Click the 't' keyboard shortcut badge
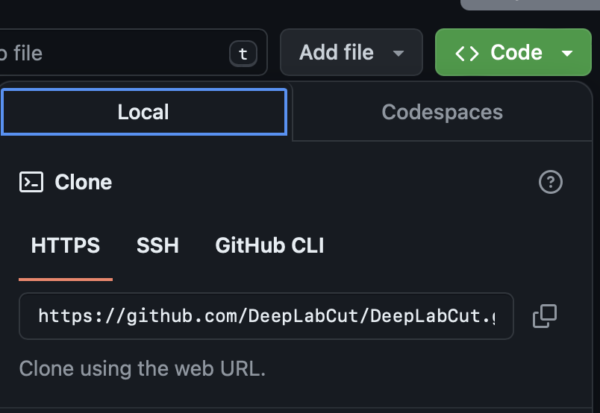This screenshot has width=600, height=413. click(243, 54)
